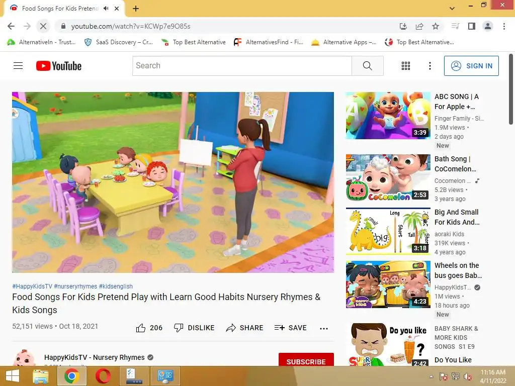515x386 pixels.
Task: Bookmark this page with star icon
Action: coord(436,26)
